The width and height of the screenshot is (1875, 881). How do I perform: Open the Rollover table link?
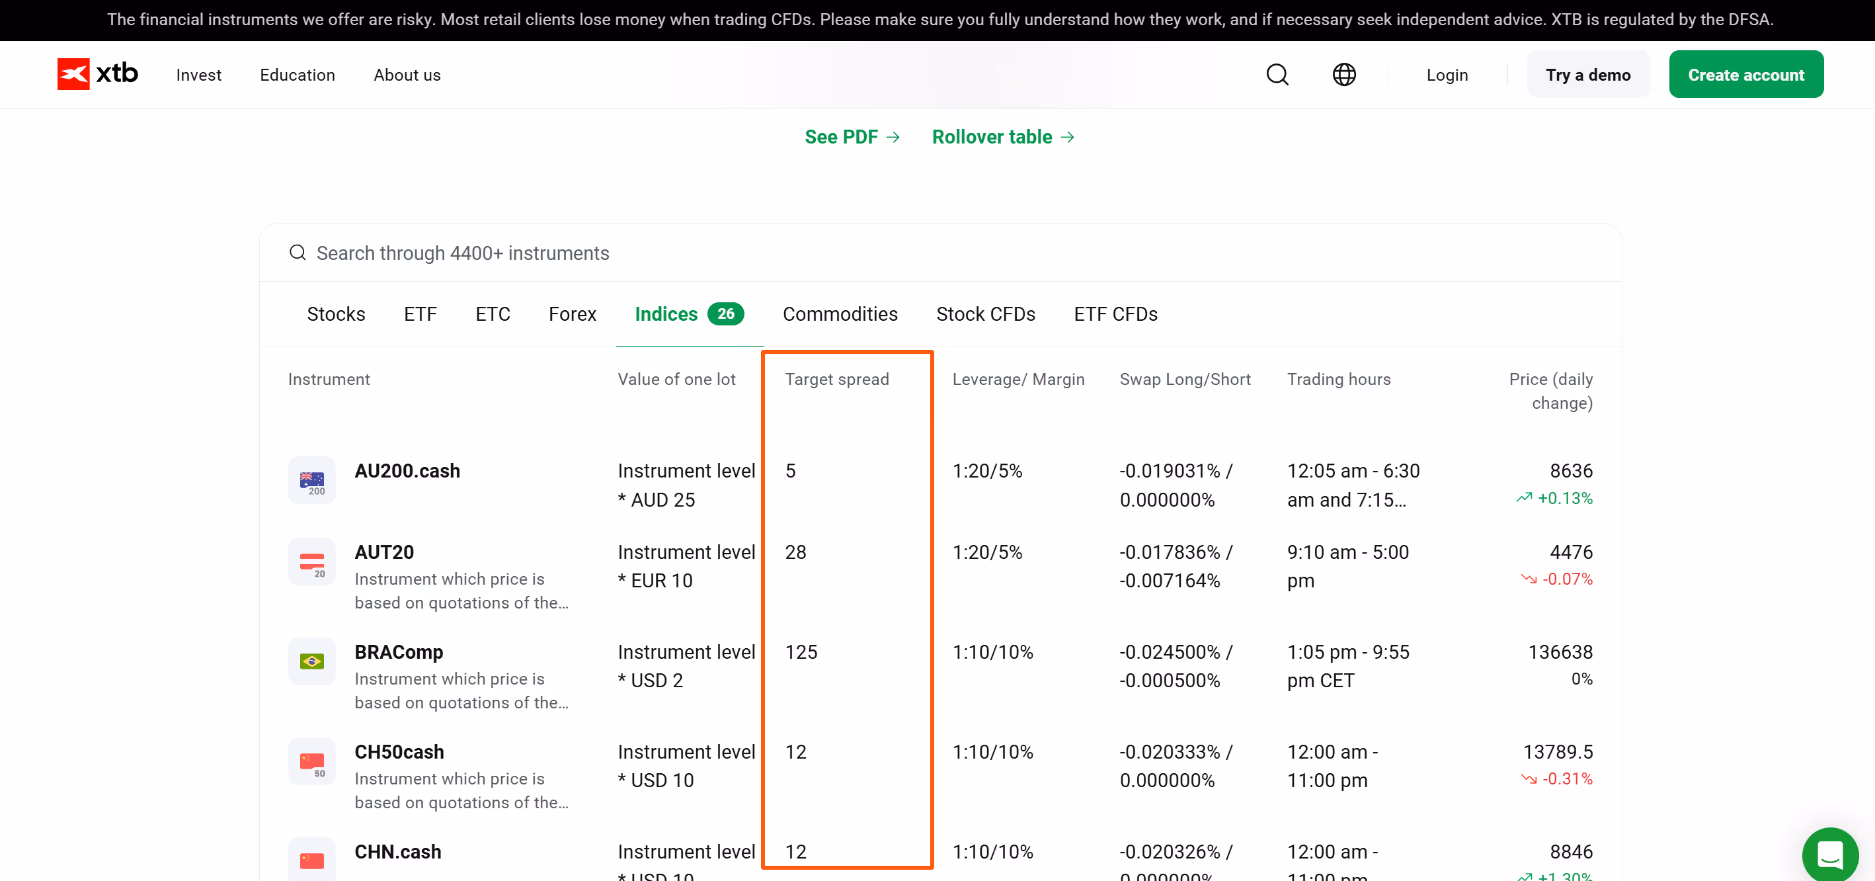pos(1003,137)
